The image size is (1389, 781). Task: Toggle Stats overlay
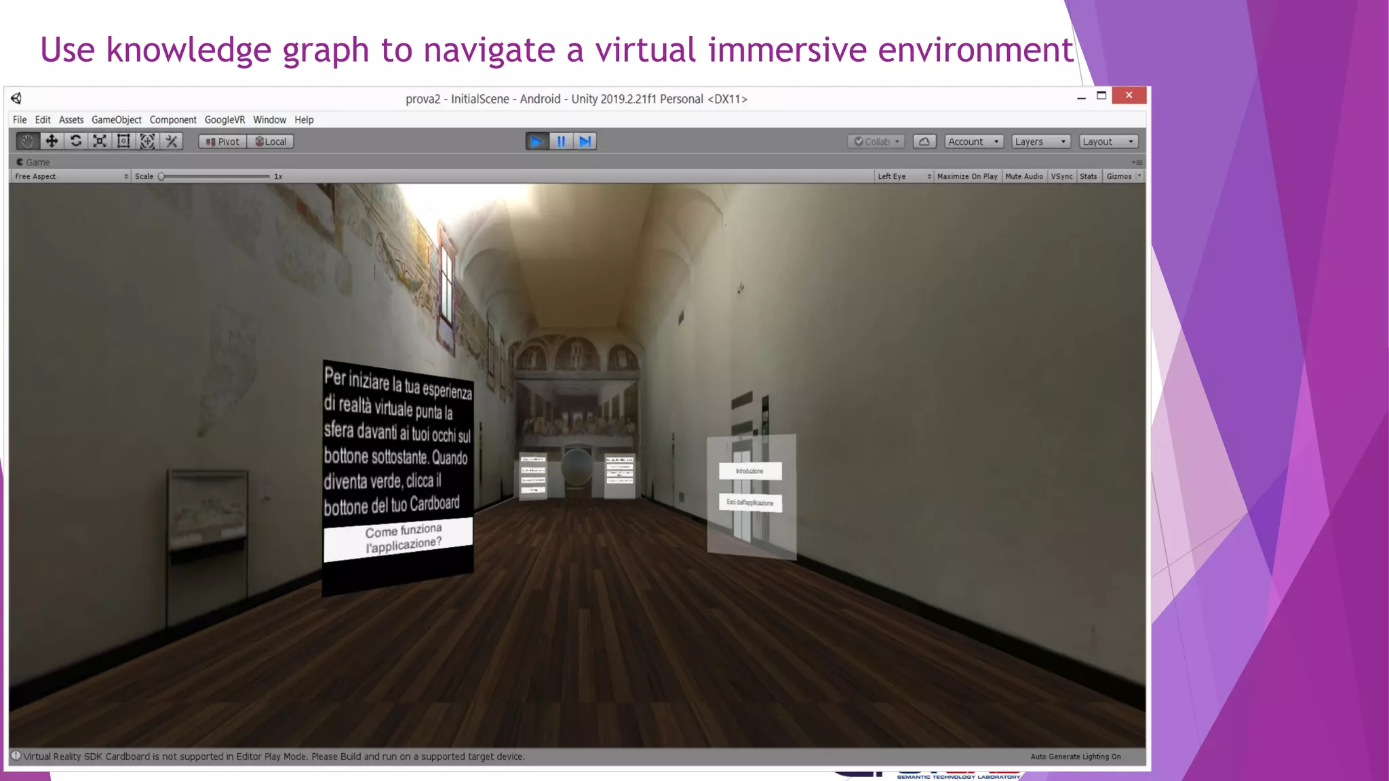click(x=1088, y=176)
